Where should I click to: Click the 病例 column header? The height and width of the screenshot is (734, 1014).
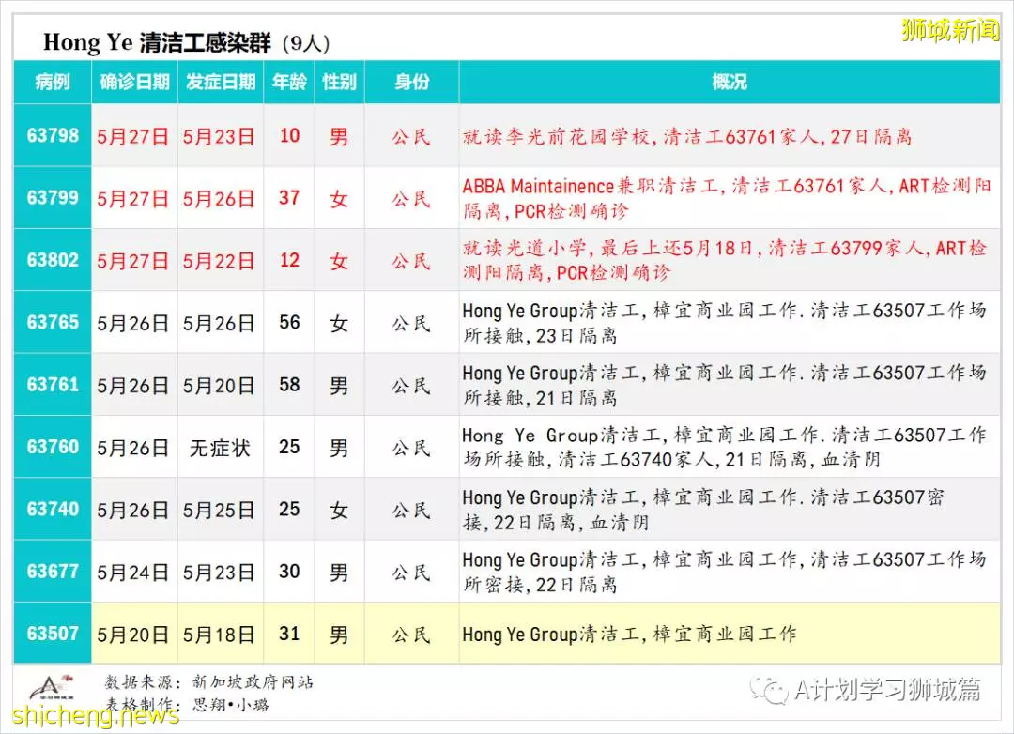53,82
